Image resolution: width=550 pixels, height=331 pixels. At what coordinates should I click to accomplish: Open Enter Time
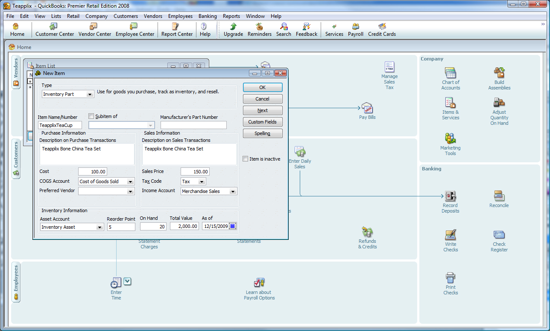(x=116, y=289)
